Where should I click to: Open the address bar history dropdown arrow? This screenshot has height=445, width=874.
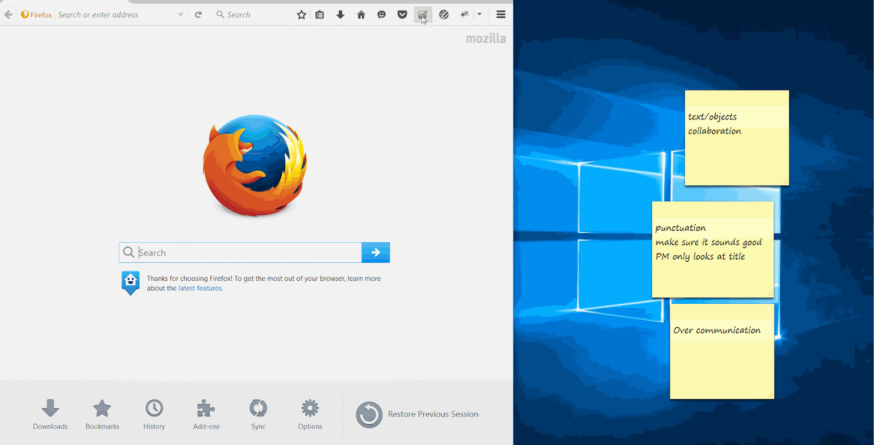pos(181,15)
